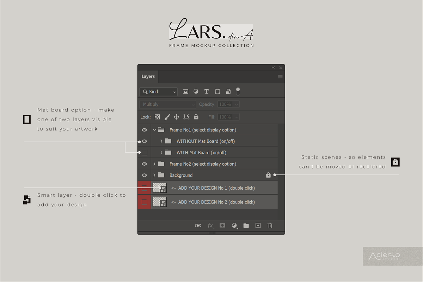
Task: Collapse the Frame No1 group
Action: pyautogui.click(x=154, y=130)
